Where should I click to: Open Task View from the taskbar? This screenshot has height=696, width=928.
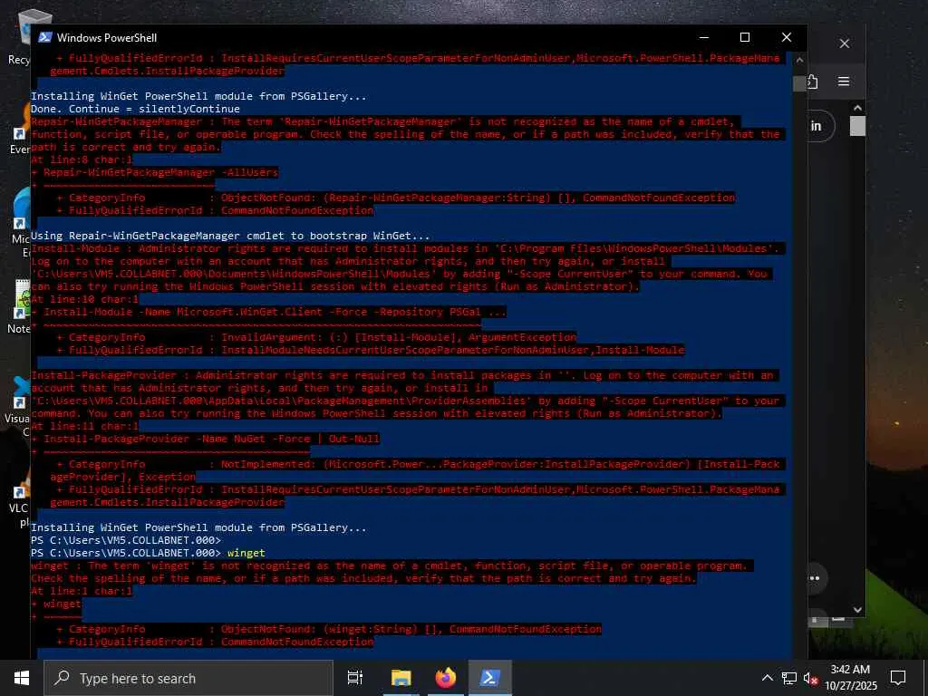355,678
